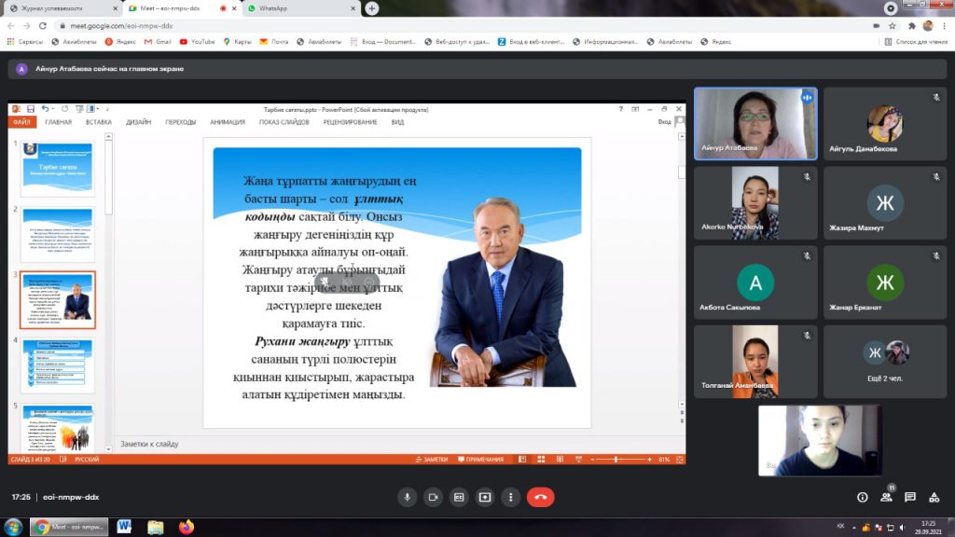
Task: Mute the microphone in Meet
Action: coord(406,498)
